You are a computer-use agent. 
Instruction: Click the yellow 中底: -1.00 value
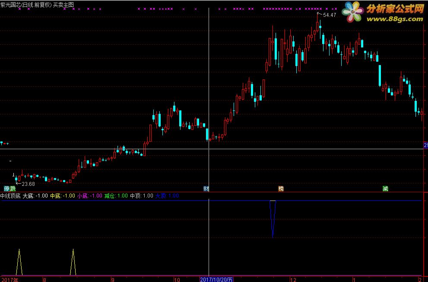(x=63, y=196)
